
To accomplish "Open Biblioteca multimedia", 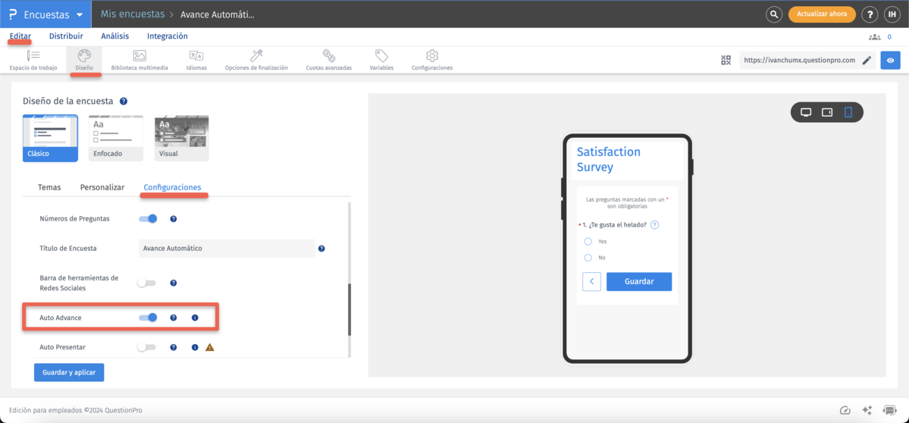I will pos(139,60).
